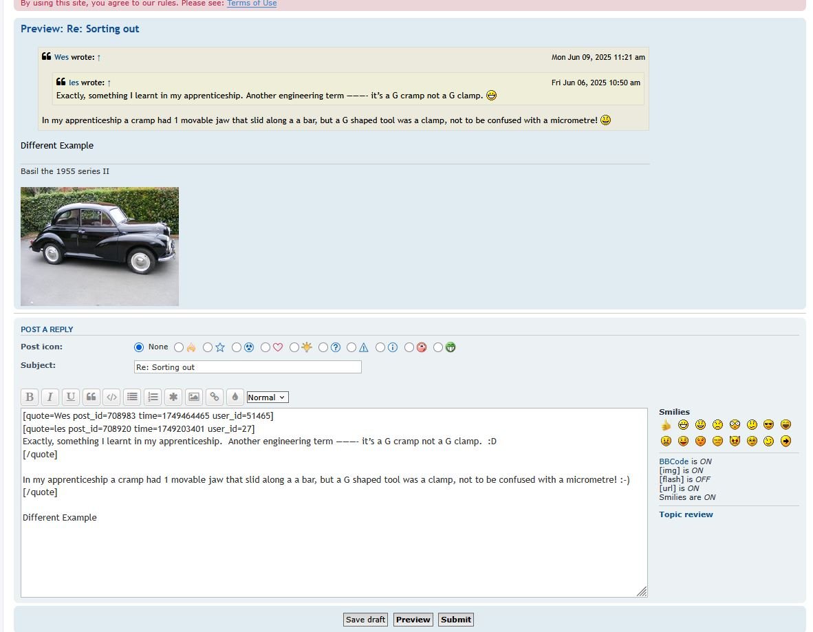Open Wes's profile from the quote header
813x632 pixels.
pos(61,57)
